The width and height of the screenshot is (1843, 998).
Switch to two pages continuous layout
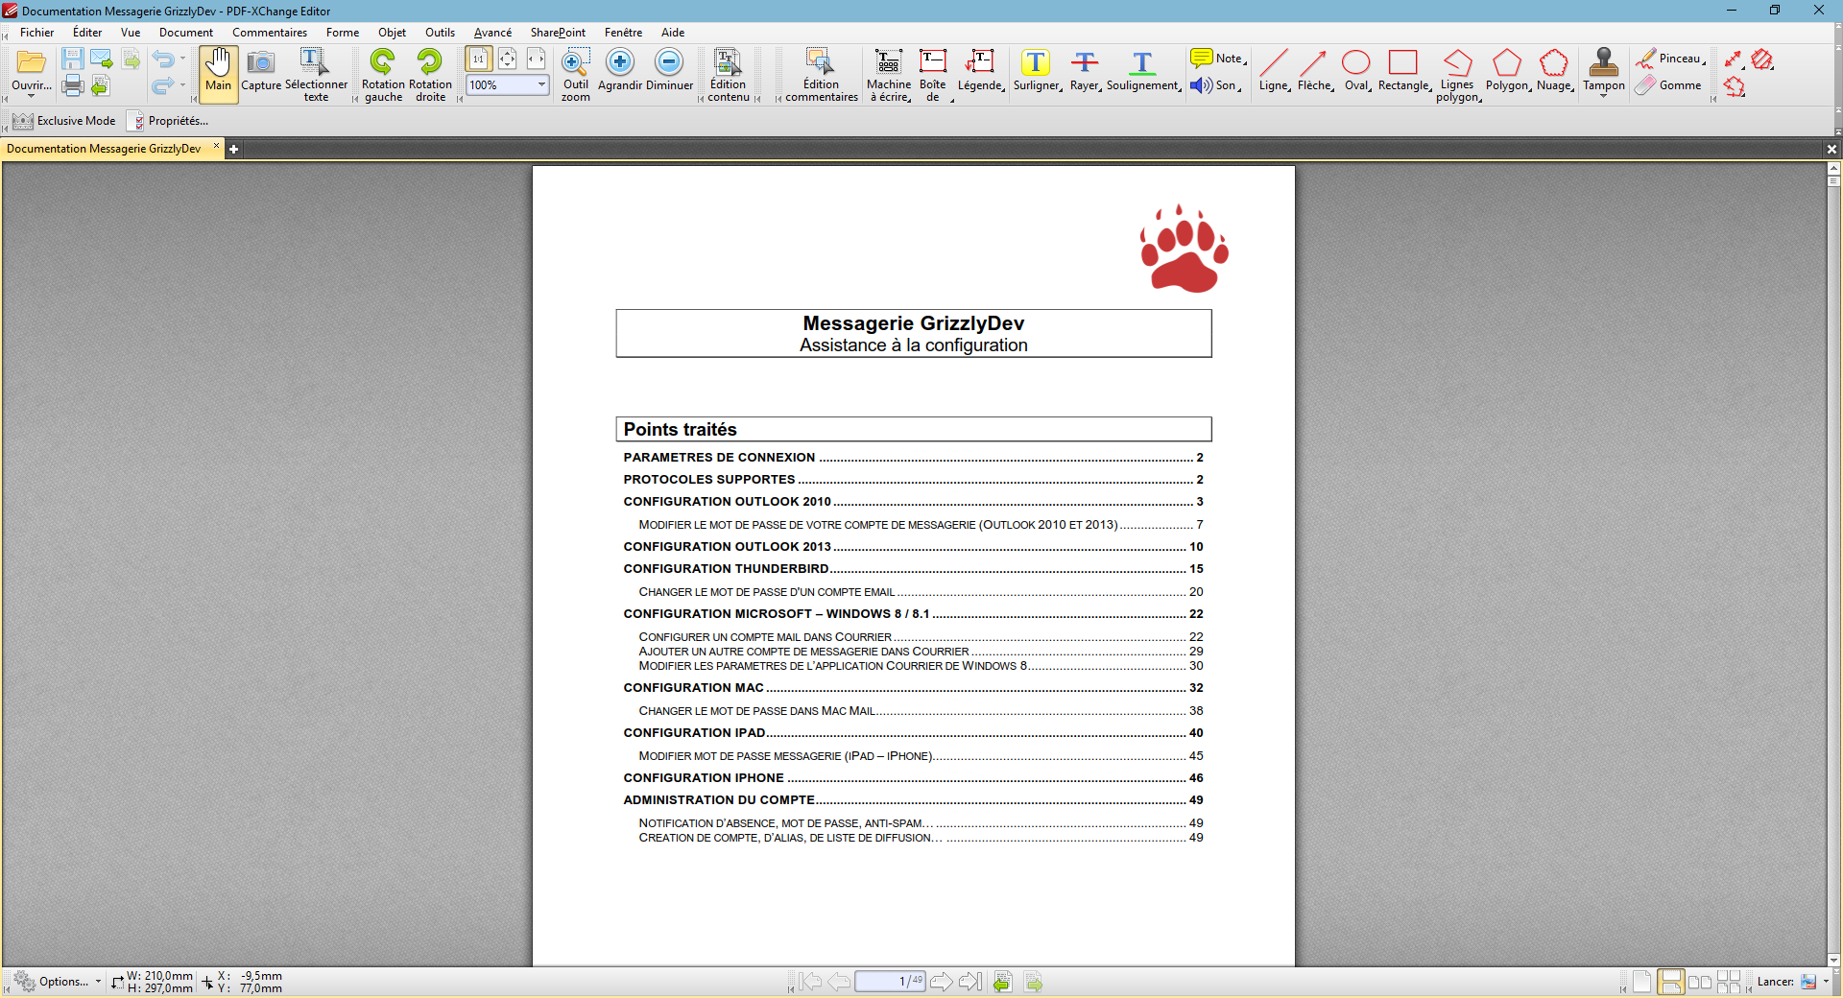[x=1729, y=982]
